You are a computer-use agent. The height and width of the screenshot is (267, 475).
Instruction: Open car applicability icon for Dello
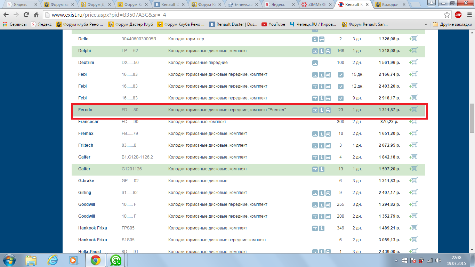point(322,39)
